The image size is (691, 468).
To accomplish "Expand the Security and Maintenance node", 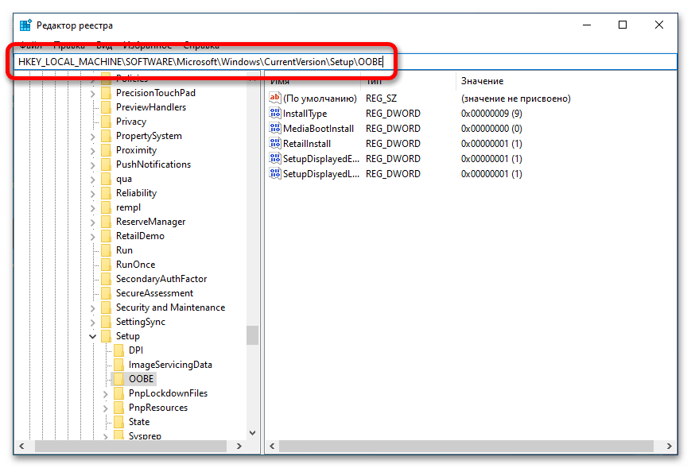I will point(92,308).
